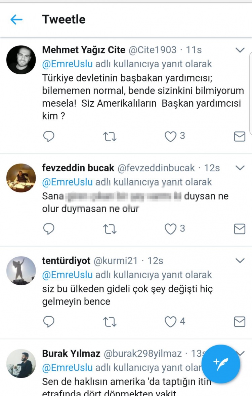Open @EmreUslu mention in tentürdiyot's reply
Image resolution: width=252 pixels, height=396 pixels.
click(x=67, y=275)
